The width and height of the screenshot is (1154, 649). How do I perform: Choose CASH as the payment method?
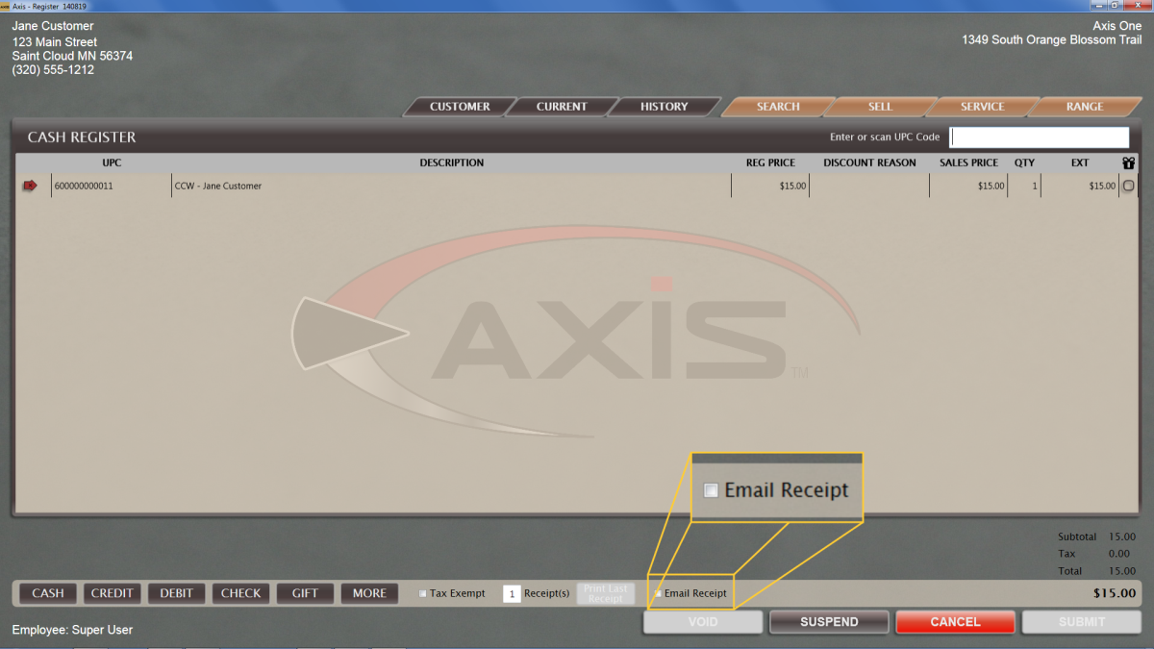pyautogui.click(x=48, y=593)
